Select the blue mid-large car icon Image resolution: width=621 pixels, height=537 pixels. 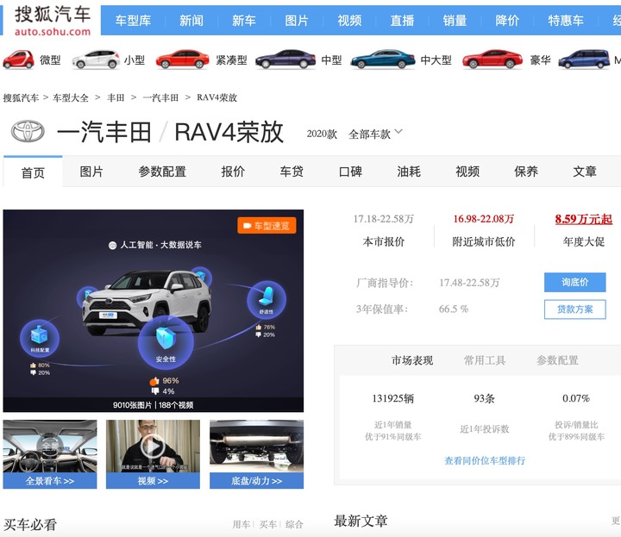[x=383, y=59]
